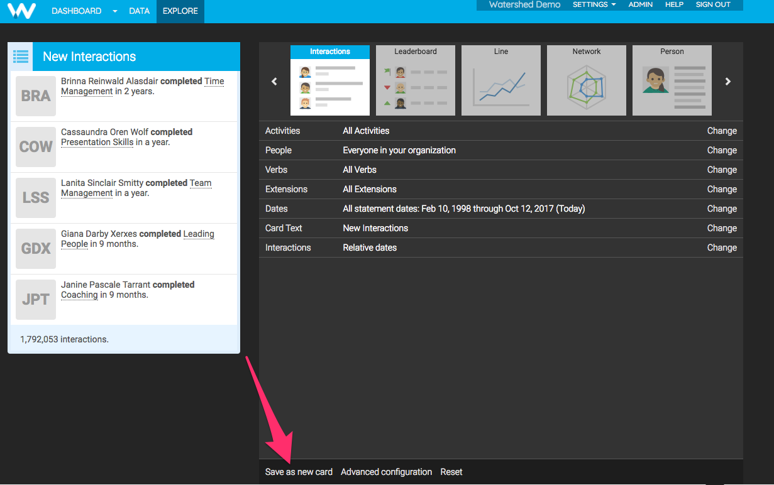The width and height of the screenshot is (774, 485).
Task: Select the Network radar card type
Action: 587,80
